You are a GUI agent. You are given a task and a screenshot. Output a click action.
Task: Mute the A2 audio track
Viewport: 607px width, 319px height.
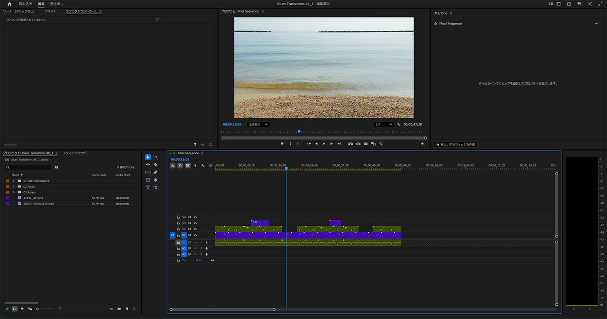[195, 248]
